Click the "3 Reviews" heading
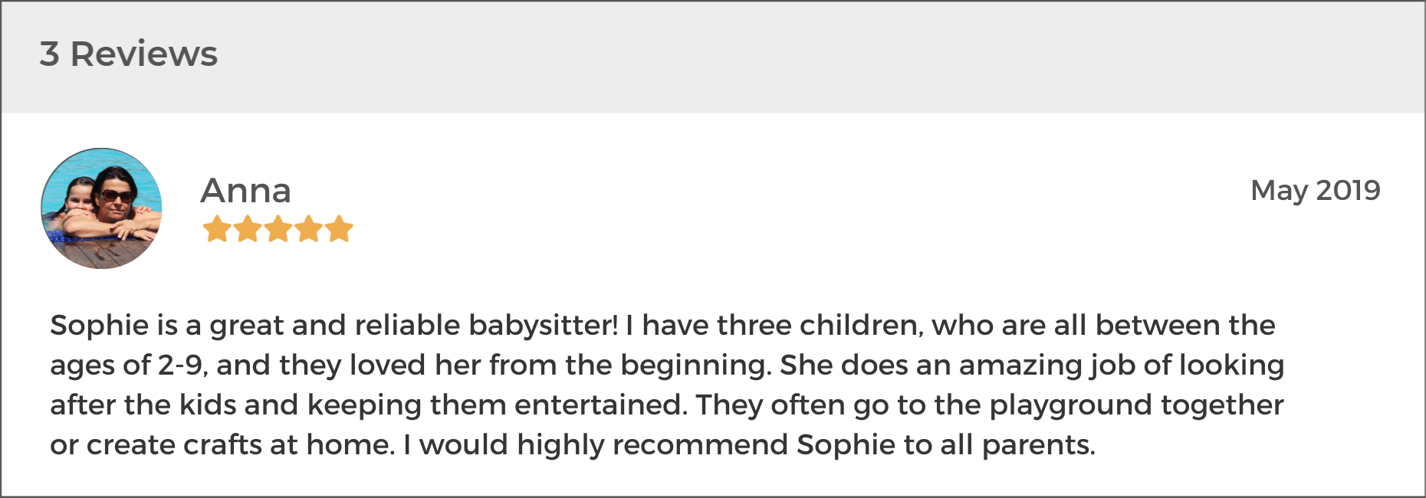 (129, 54)
